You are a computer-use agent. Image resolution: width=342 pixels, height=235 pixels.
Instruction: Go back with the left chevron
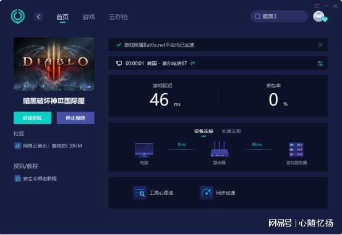38,17
